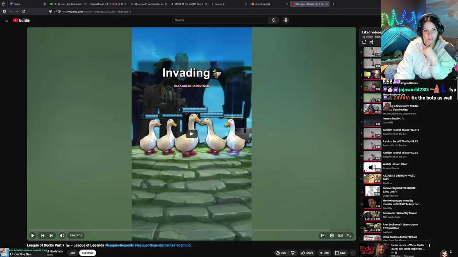Open the #leagueoflegendsmemes hashtag link

pos(155,245)
